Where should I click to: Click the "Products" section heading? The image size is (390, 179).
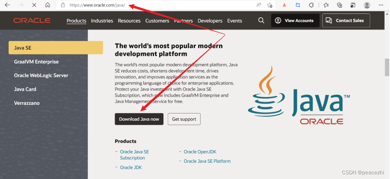point(126,141)
